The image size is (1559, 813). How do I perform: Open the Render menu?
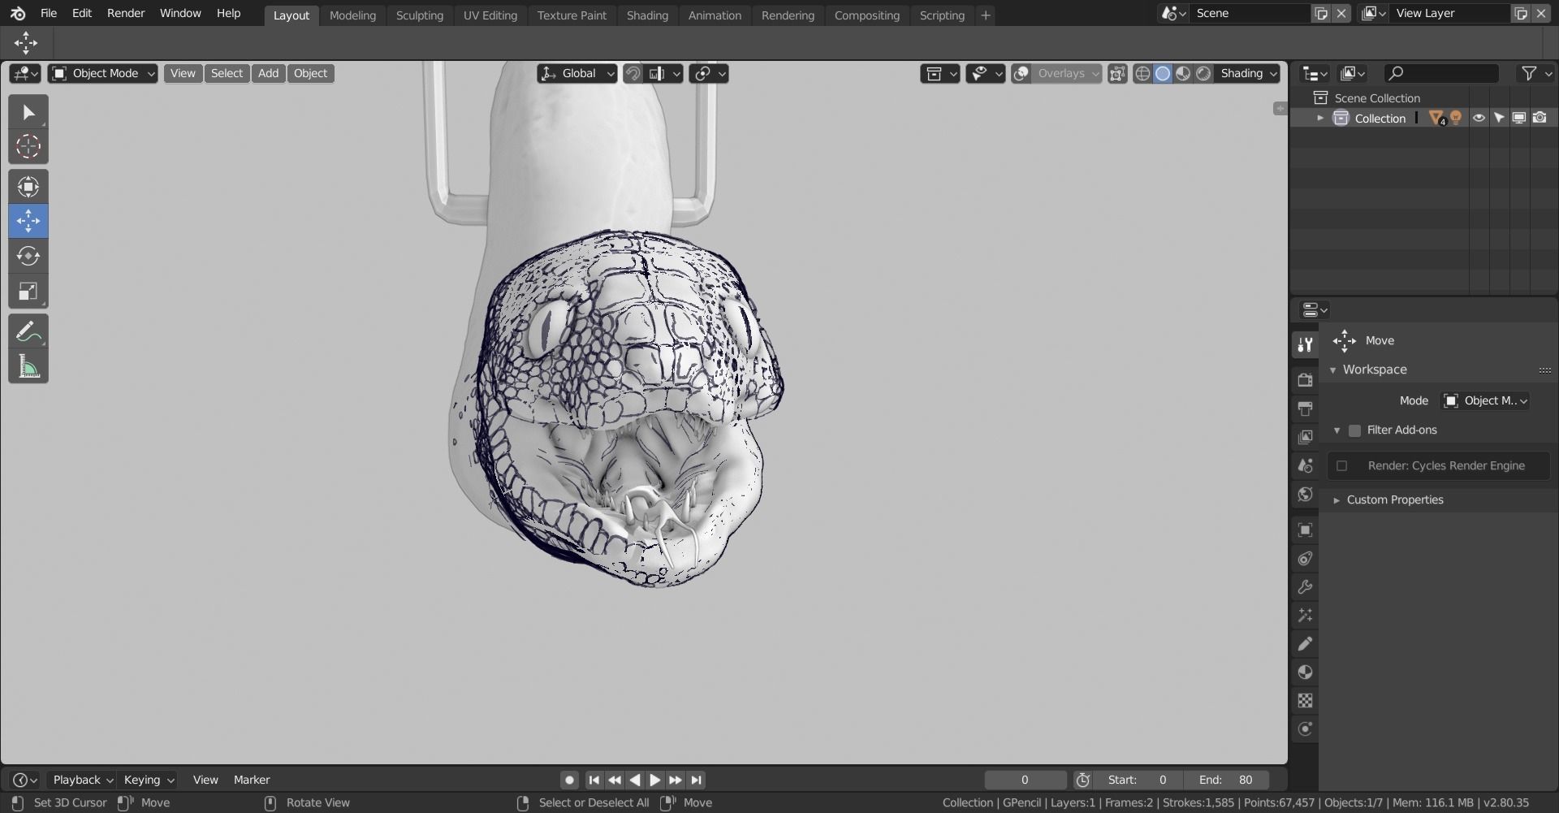pyautogui.click(x=126, y=14)
